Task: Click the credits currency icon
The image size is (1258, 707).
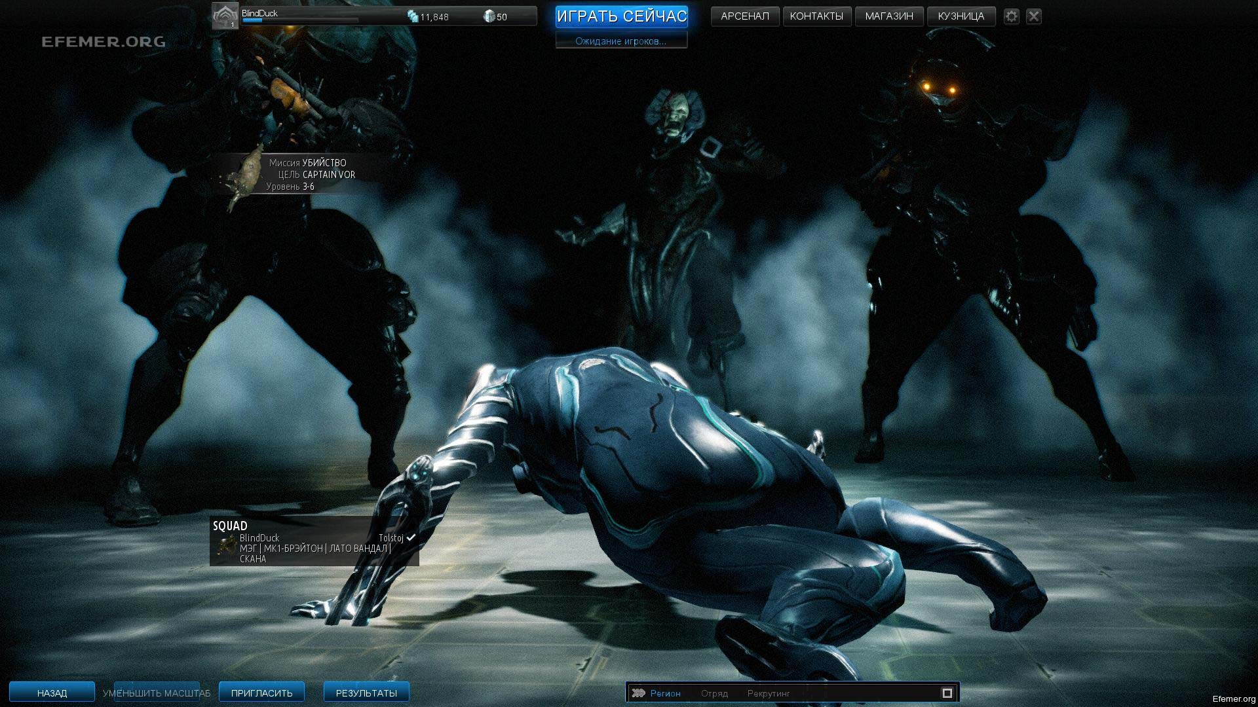Action: click(412, 16)
